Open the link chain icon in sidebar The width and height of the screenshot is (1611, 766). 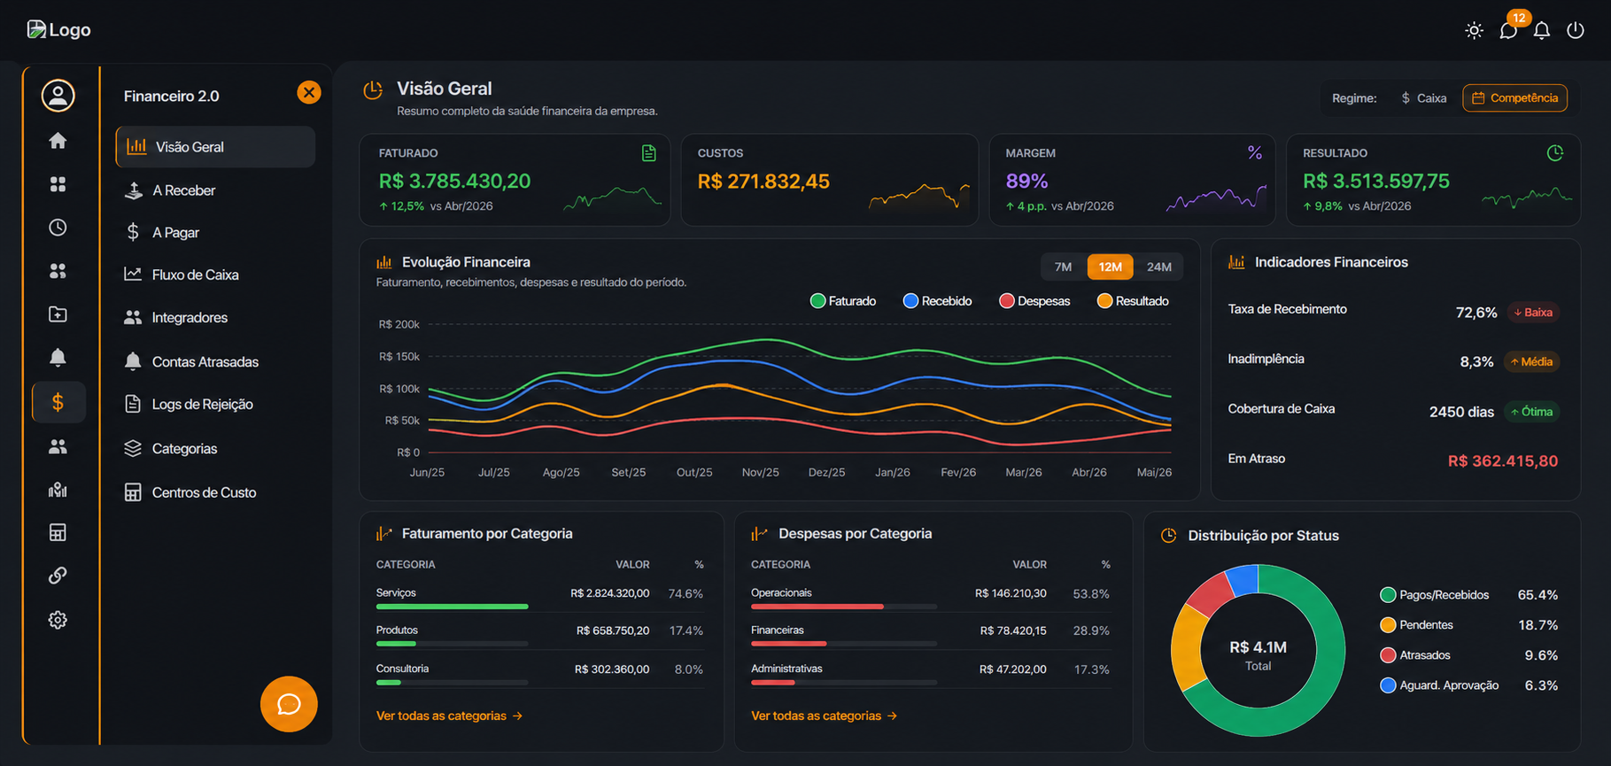tap(58, 576)
